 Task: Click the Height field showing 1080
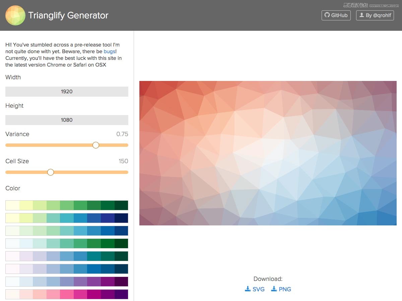tap(67, 120)
